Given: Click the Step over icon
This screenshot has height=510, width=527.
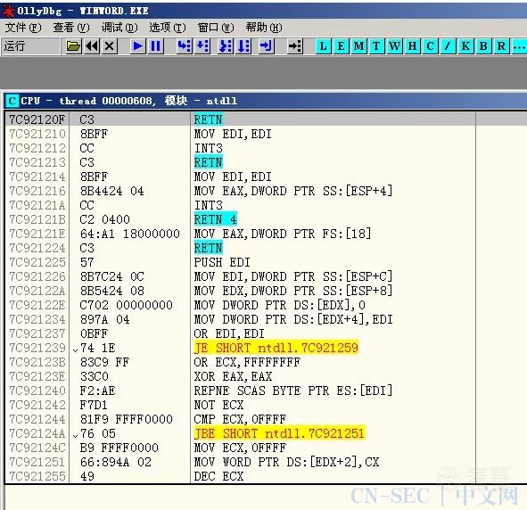Looking at the screenshot, I should click(x=202, y=46).
